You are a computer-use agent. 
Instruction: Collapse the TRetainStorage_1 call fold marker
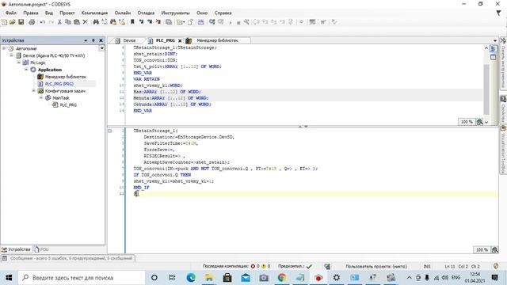pos(109,131)
